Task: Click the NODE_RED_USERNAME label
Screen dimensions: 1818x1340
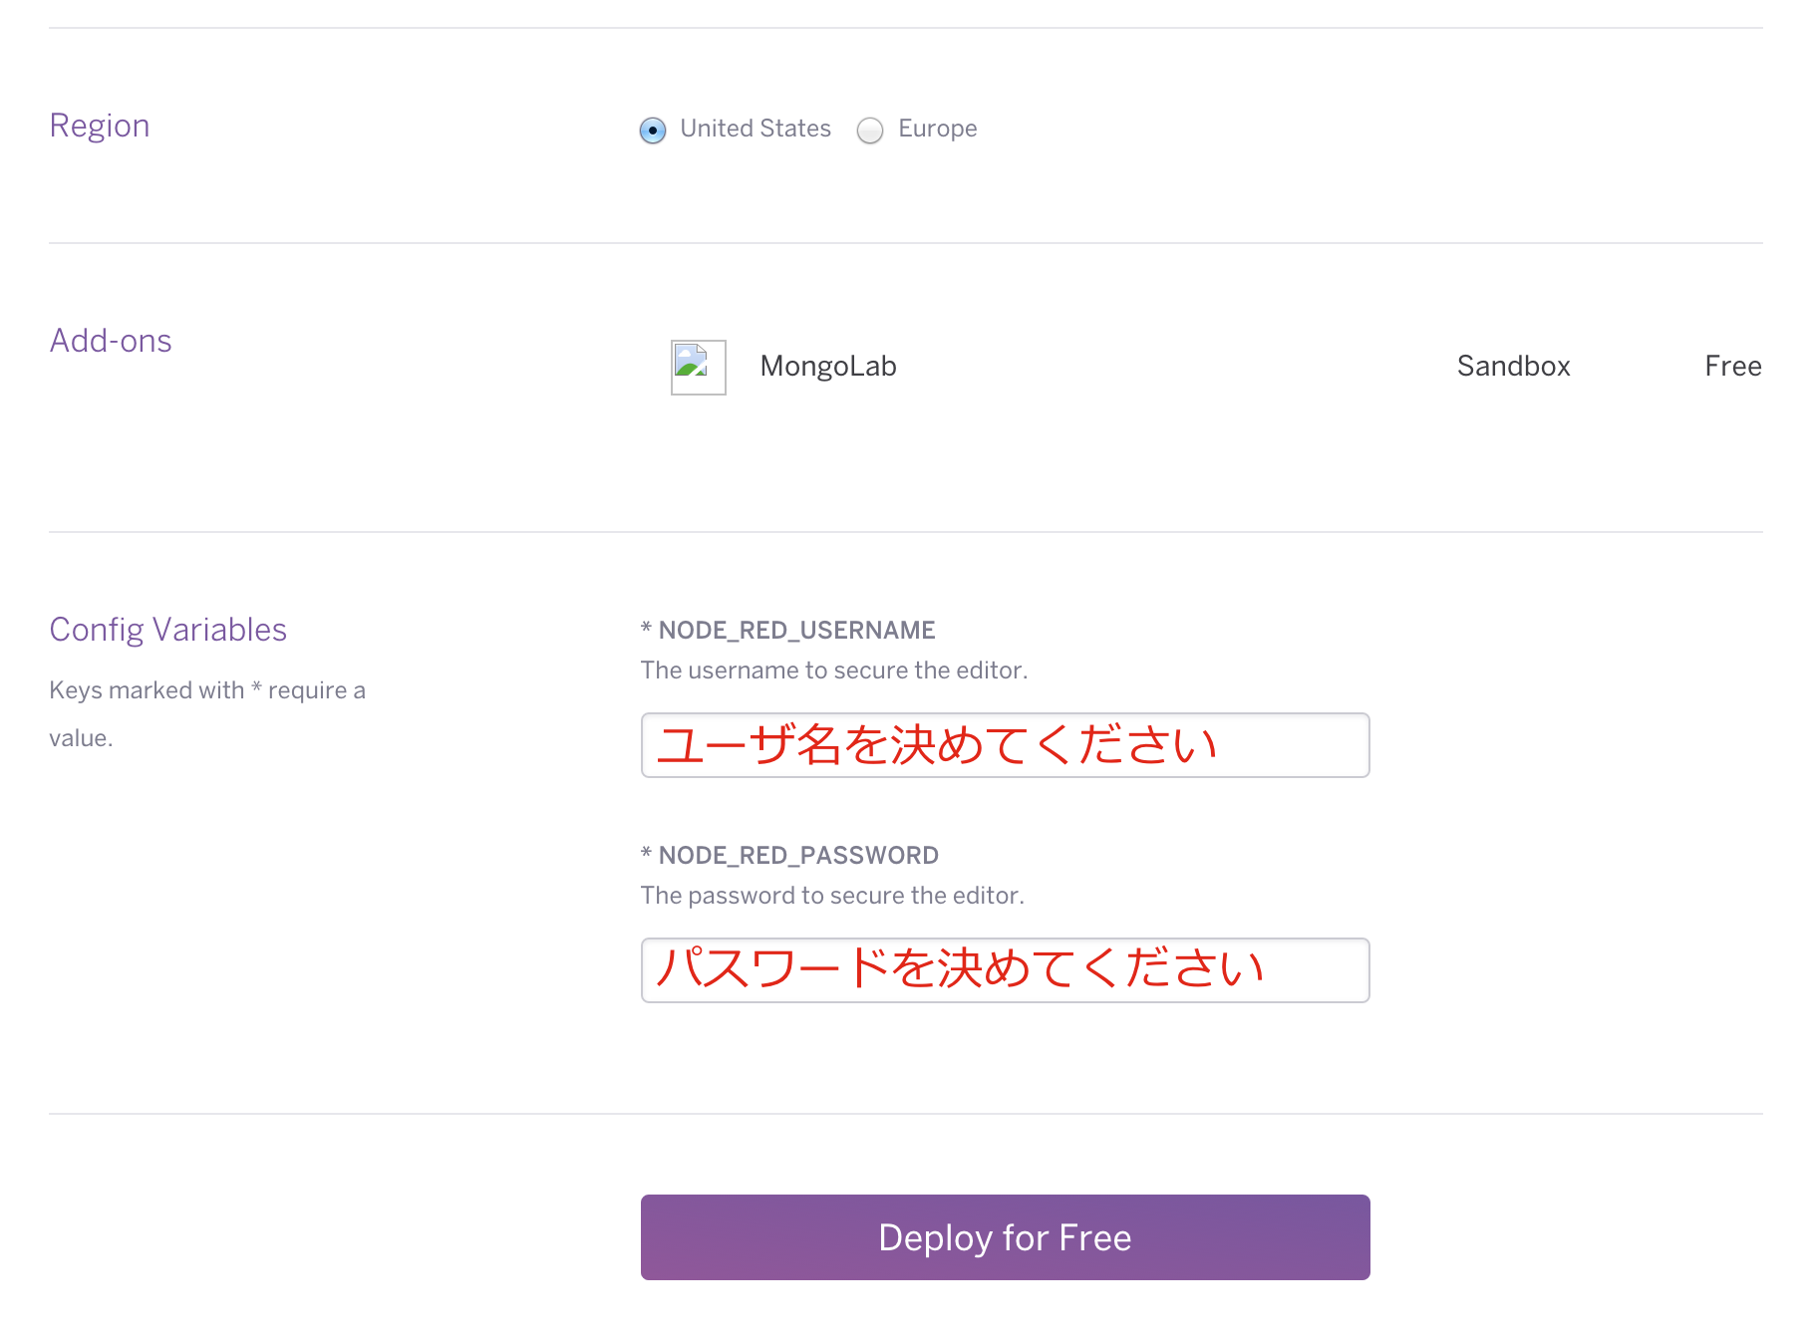Action: click(x=788, y=630)
